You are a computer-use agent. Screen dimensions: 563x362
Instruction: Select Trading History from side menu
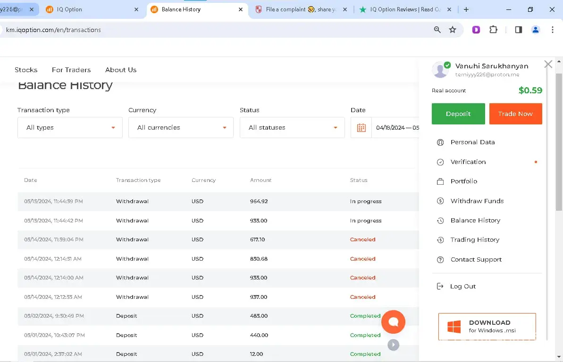pyautogui.click(x=474, y=240)
